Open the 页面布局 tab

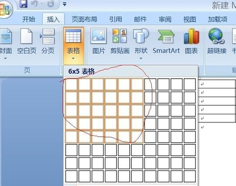[84, 19]
